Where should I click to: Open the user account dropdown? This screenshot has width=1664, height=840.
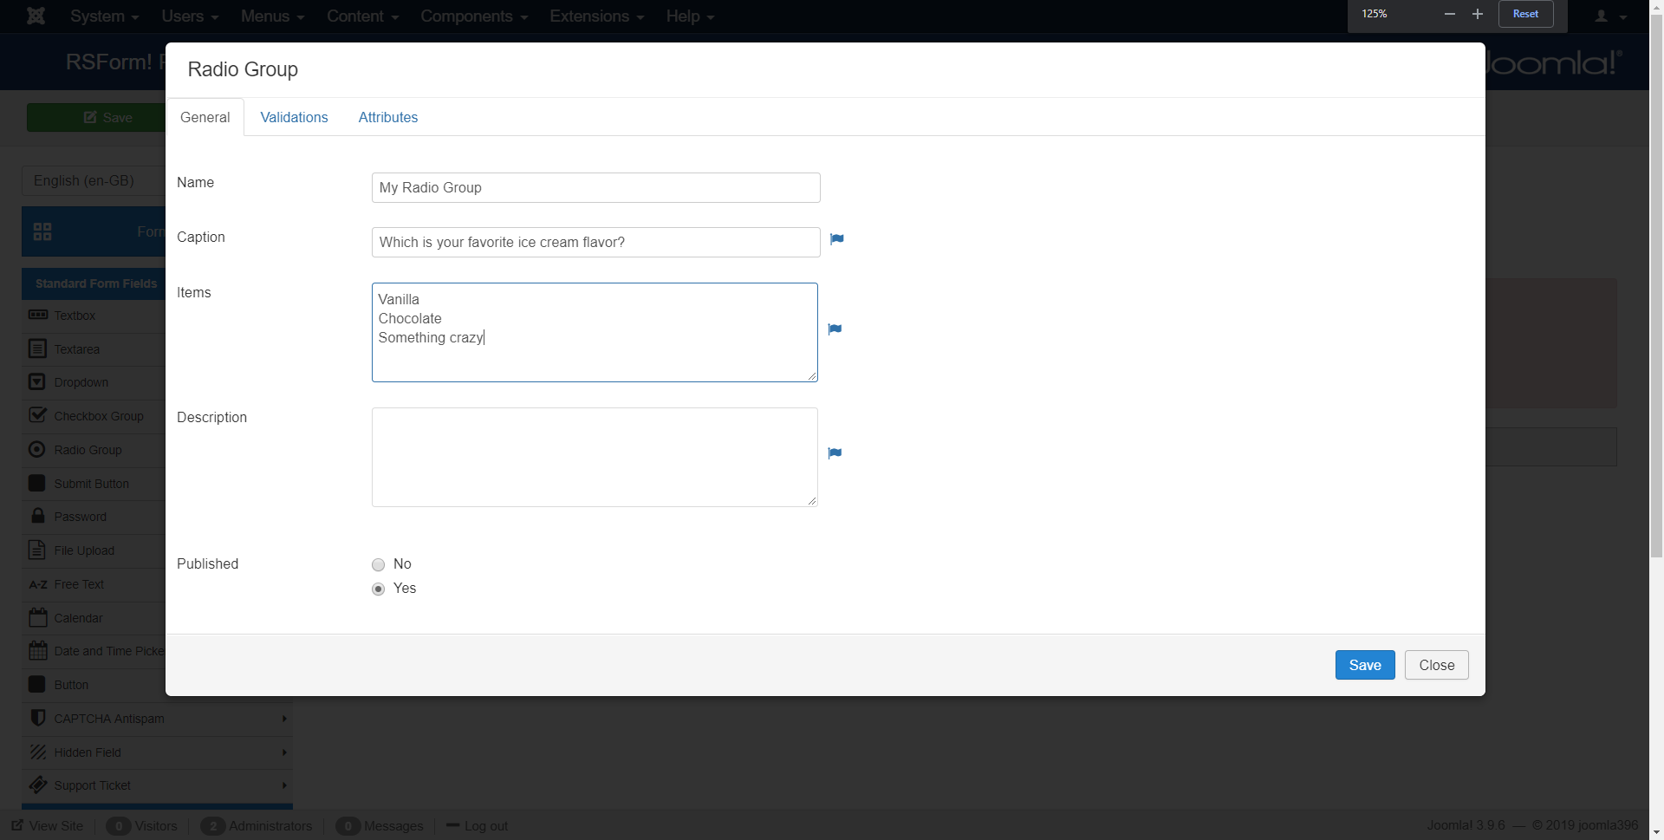(x=1609, y=16)
